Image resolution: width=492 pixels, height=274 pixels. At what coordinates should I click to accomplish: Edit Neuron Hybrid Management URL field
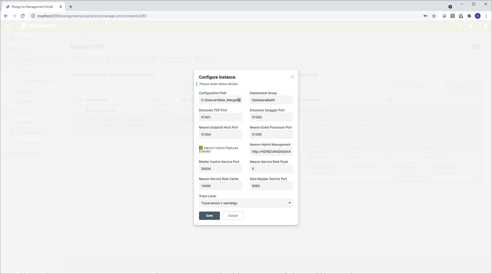pos(271,151)
